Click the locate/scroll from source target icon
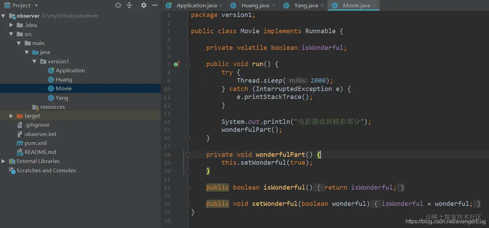This screenshot has width=489, height=228. pyautogui.click(x=118, y=5)
